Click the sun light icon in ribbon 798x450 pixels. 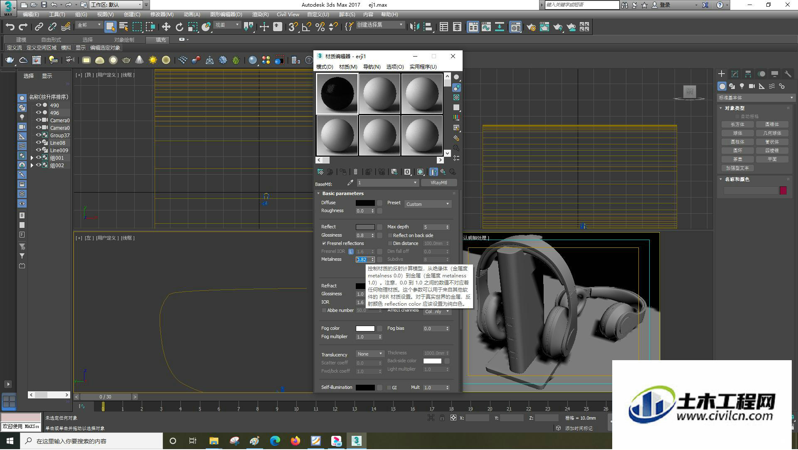(153, 60)
